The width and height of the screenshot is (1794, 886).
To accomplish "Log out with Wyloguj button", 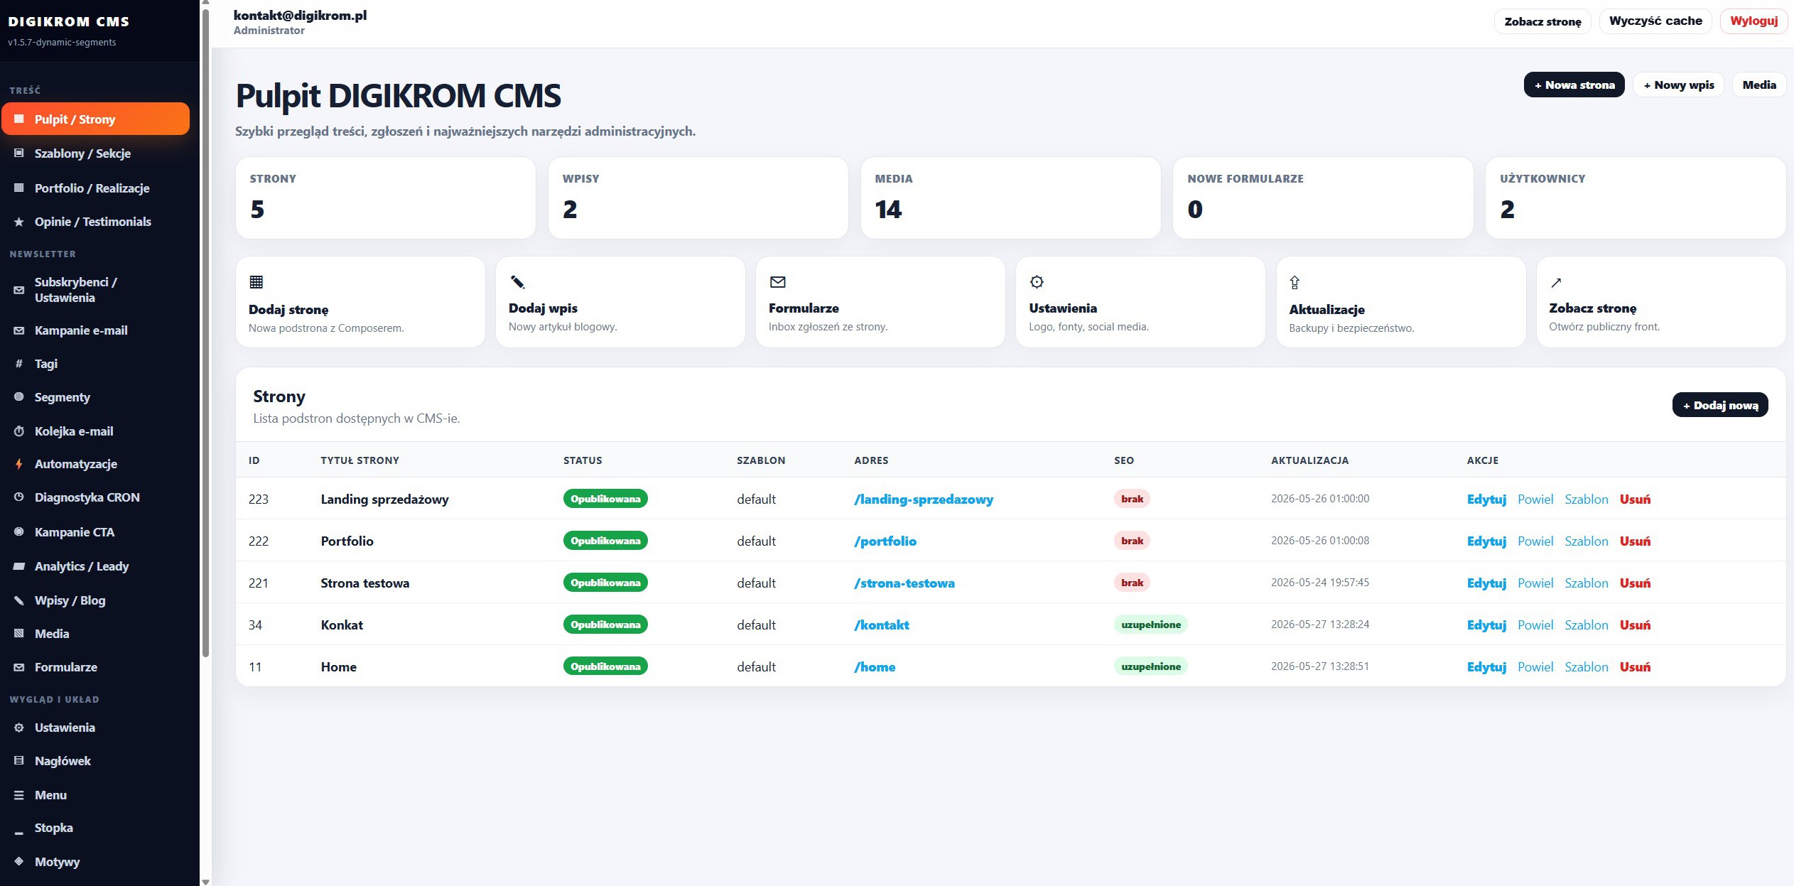I will click(x=1754, y=21).
